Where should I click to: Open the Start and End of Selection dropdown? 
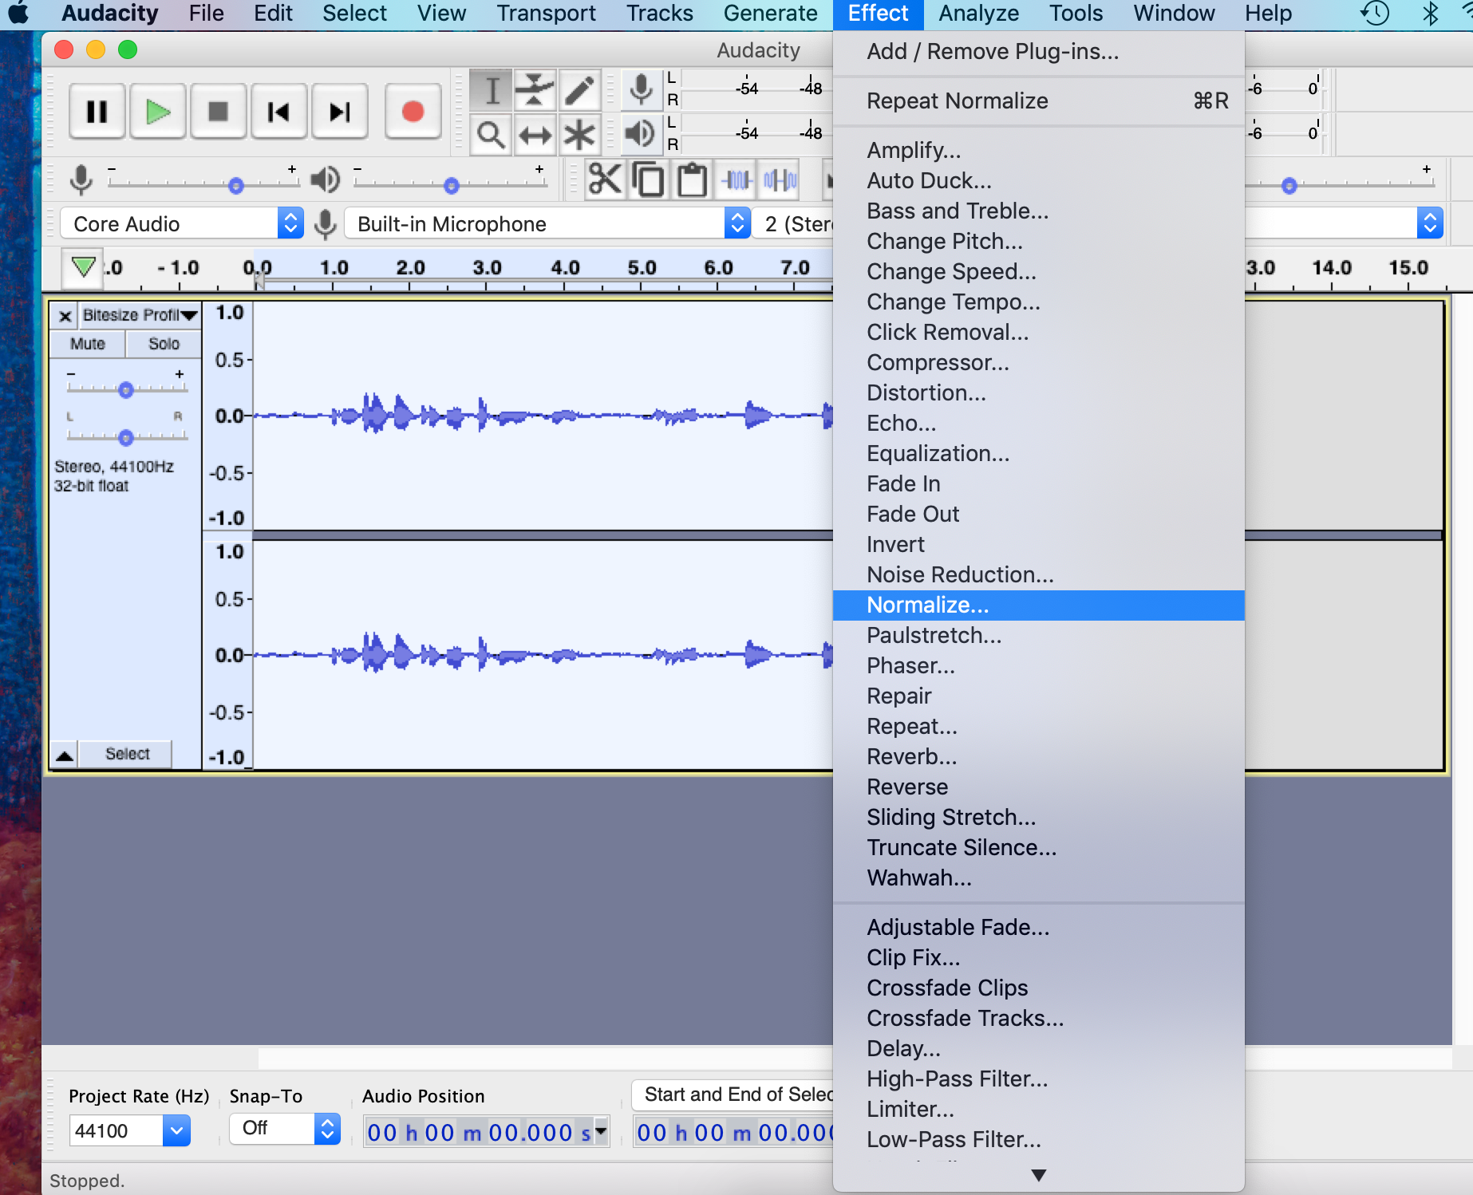click(733, 1094)
